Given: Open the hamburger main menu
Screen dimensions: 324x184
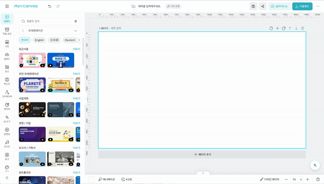Looking at the screenshot, I should (7, 6).
